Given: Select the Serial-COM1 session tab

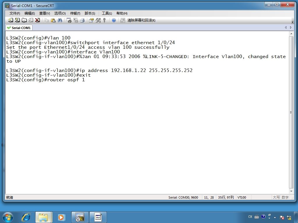Looking at the screenshot, I should point(19,28).
